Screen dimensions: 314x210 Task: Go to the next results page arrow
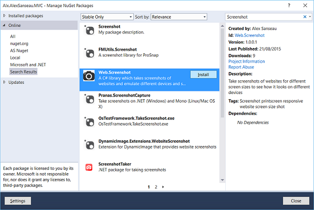(163, 187)
